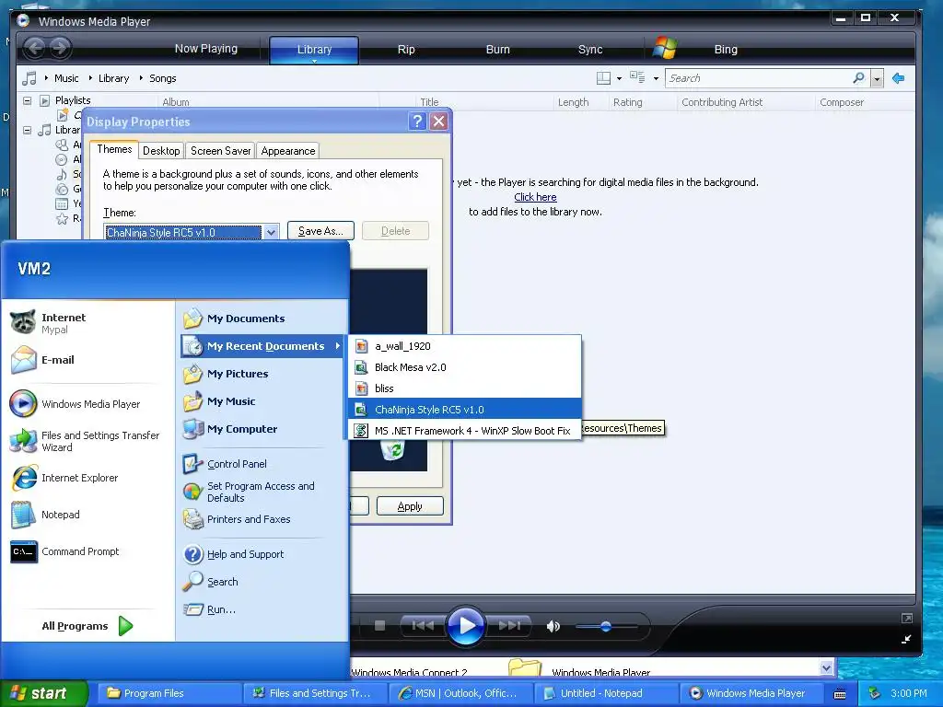Click the Save As button
The image size is (943, 707).
320,231
